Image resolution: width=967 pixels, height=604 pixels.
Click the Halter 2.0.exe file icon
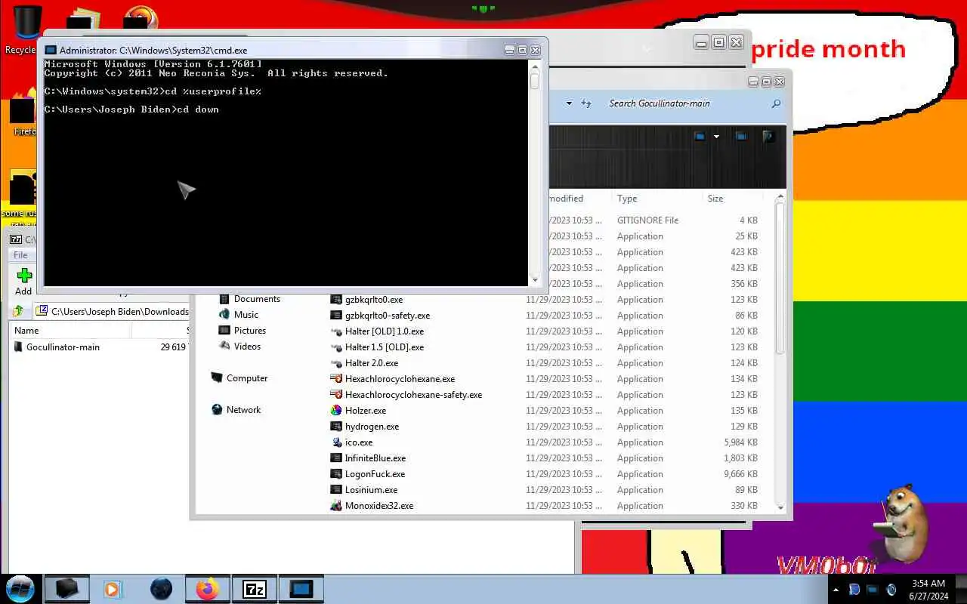coord(336,363)
